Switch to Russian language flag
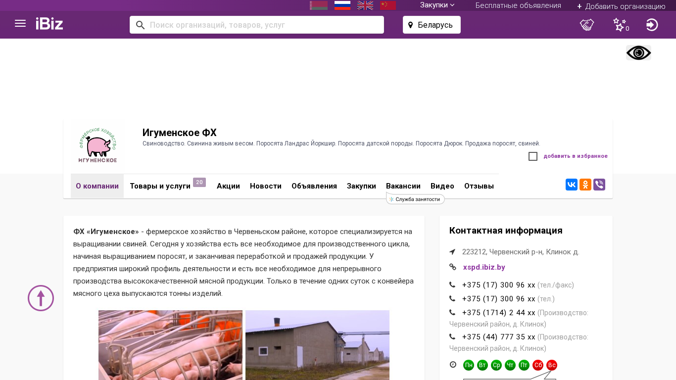This screenshot has width=676, height=380. [x=342, y=5]
